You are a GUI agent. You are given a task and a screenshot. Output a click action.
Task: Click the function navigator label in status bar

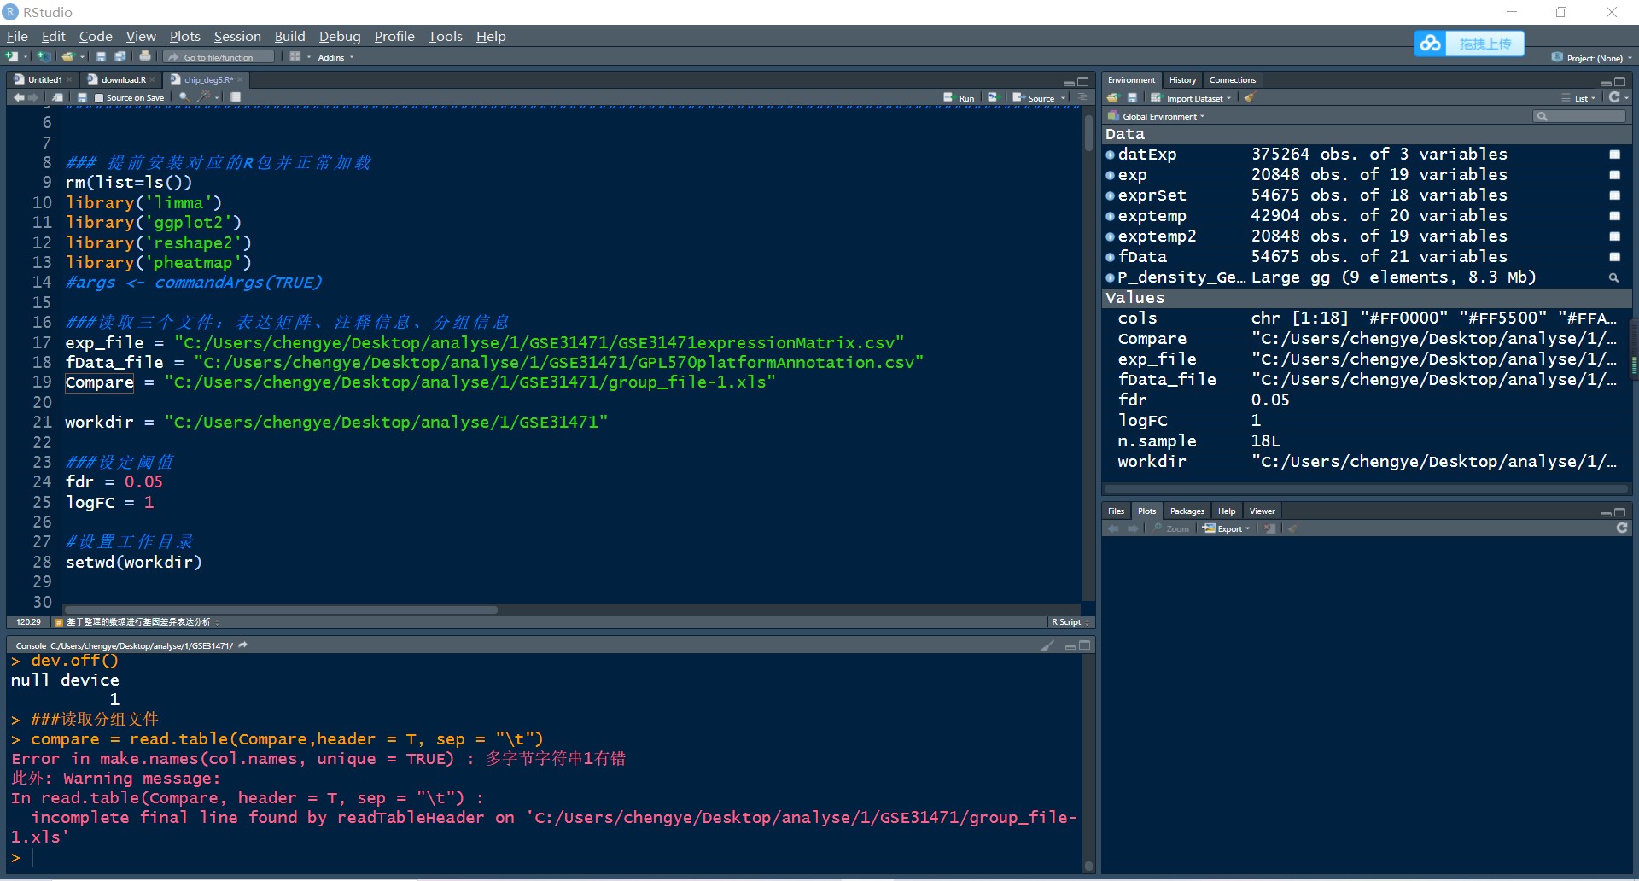137,622
